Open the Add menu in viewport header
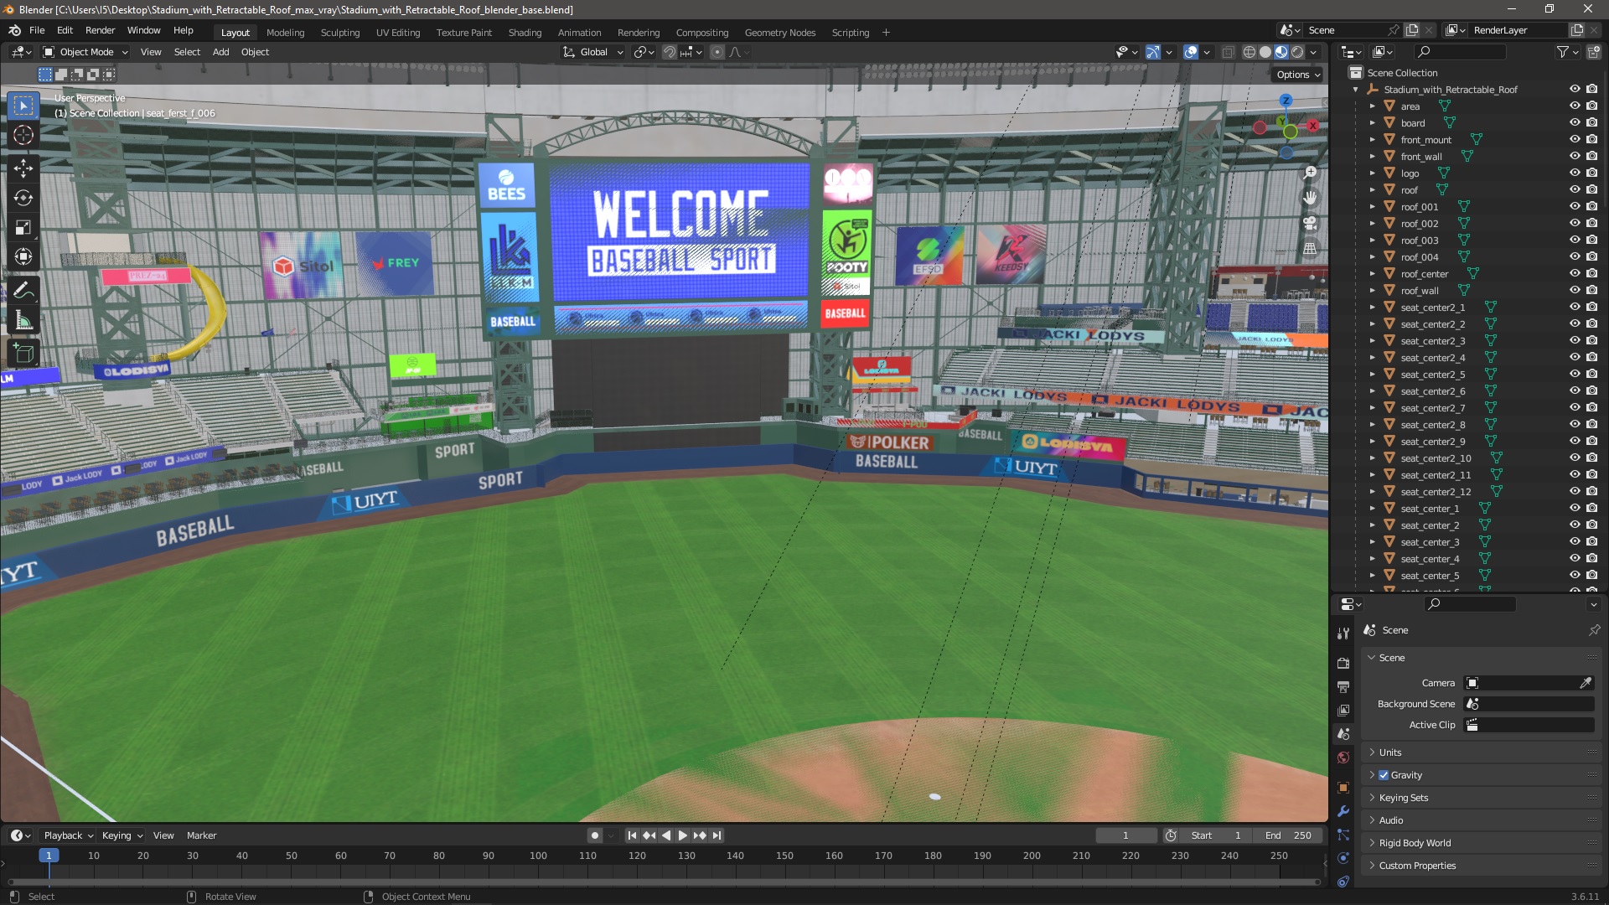This screenshot has width=1609, height=905. [220, 52]
